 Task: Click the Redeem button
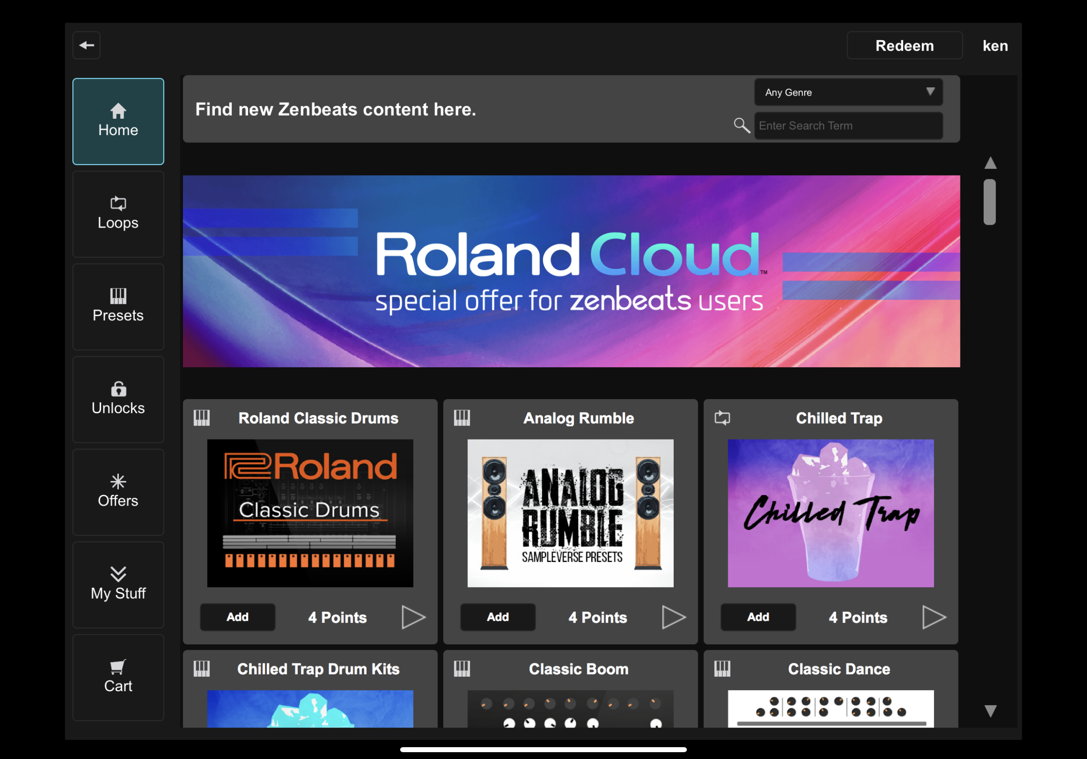[x=905, y=46]
